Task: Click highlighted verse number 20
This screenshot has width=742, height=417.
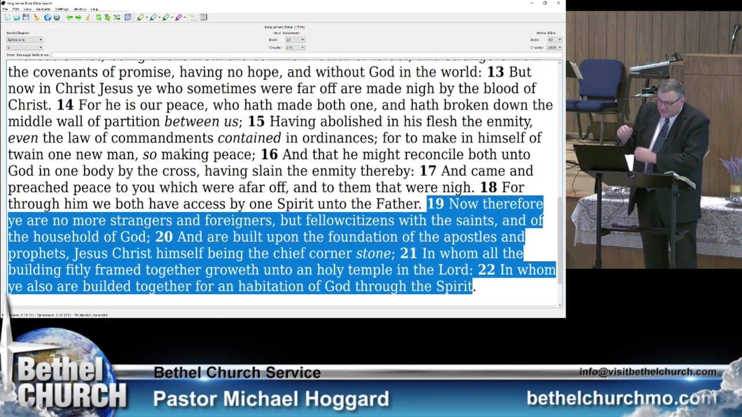Action: point(164,237)
